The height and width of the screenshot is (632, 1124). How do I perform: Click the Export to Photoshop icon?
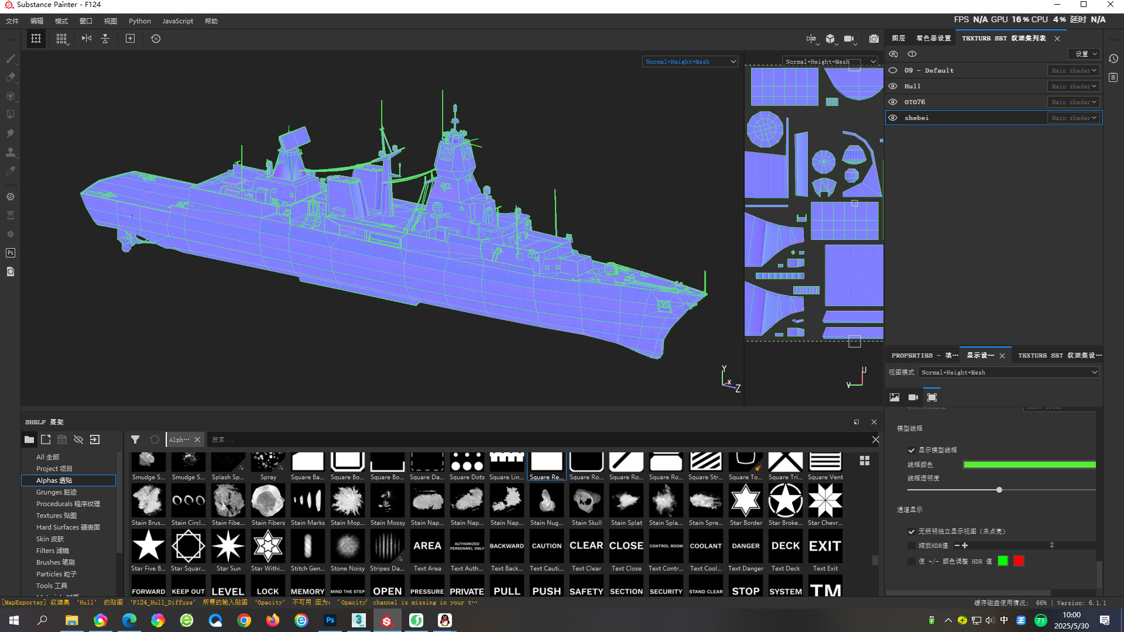[x=11, y=253]
